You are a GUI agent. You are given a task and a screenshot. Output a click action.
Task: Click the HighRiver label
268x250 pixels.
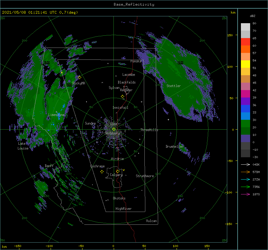click(x=124, y=209)
